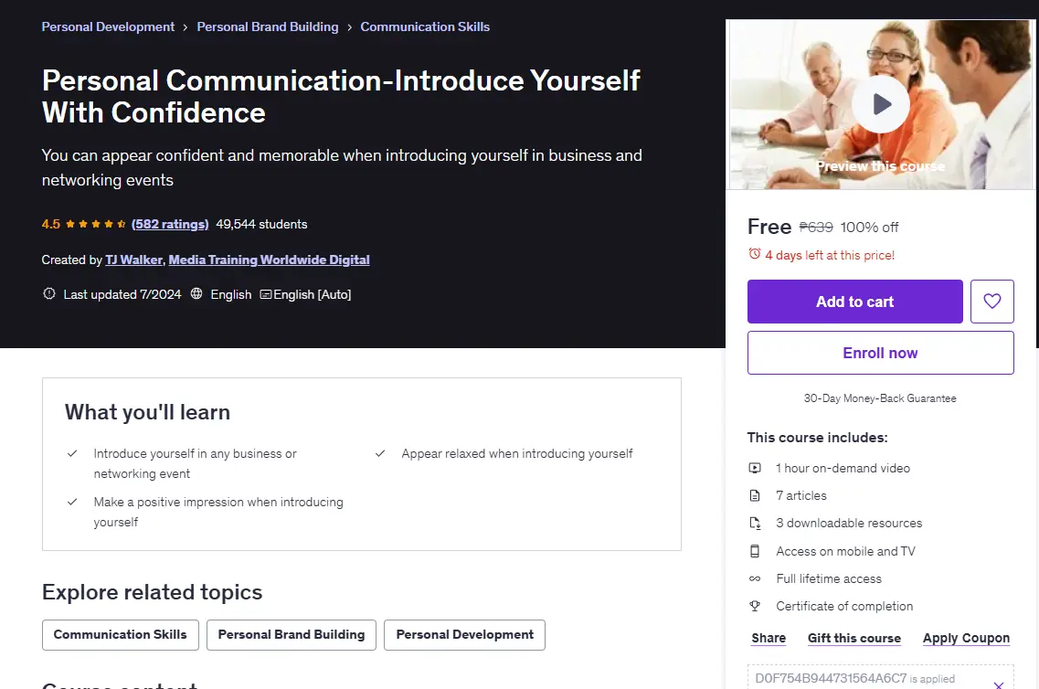The image size is (1039, 689).
Task: Click chevron after Personal Brand Building breadcrumb
Action: click(349, 27)
